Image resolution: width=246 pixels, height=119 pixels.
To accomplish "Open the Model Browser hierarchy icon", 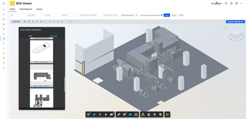I will 143,114.
